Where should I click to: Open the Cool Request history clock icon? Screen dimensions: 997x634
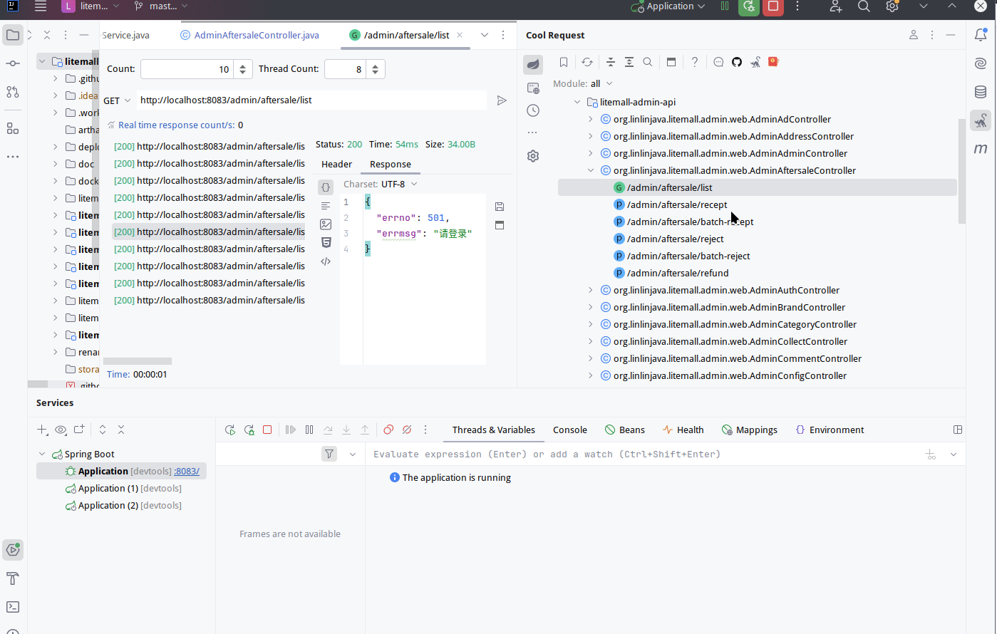coord(533,110)
